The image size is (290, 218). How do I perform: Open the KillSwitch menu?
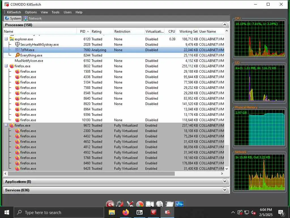[14, 12]
